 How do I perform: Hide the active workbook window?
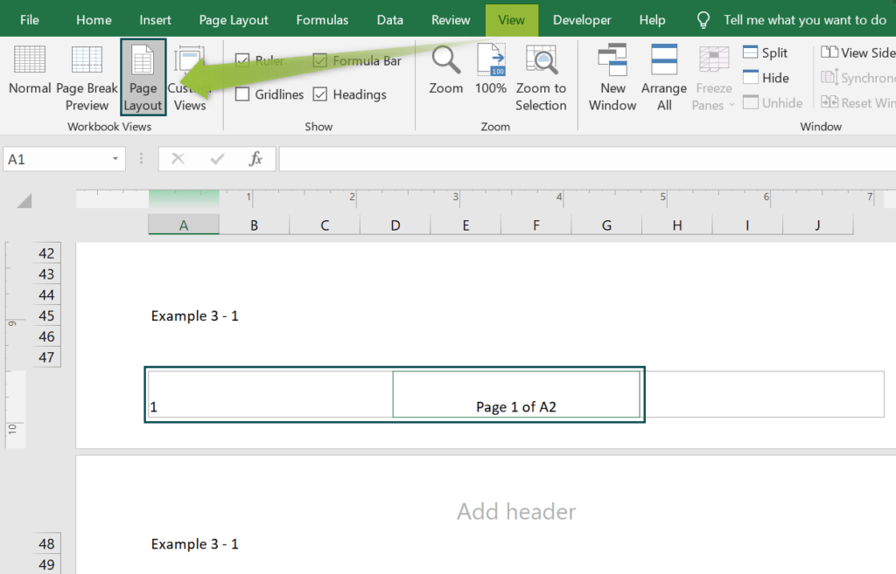(762, 77)
